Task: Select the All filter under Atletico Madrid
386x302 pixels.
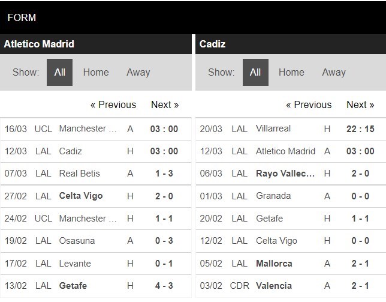Action: (59, 72)
